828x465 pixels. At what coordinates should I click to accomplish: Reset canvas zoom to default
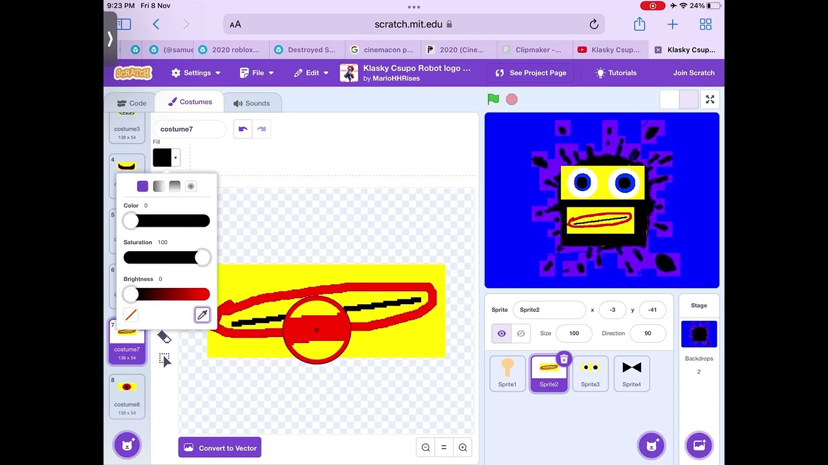tap(444, 448)
